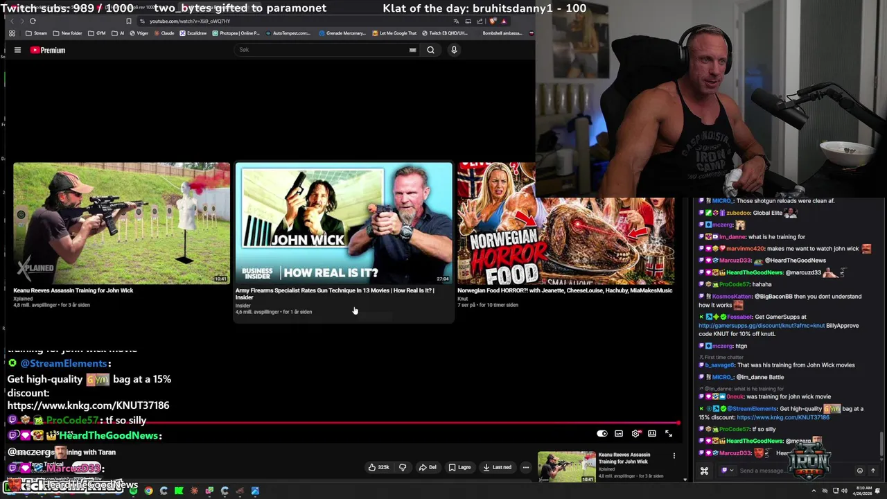Open more actions three-dot menu beside Last ned
This screenshot has height=499, width=887.
click(526, 467)
